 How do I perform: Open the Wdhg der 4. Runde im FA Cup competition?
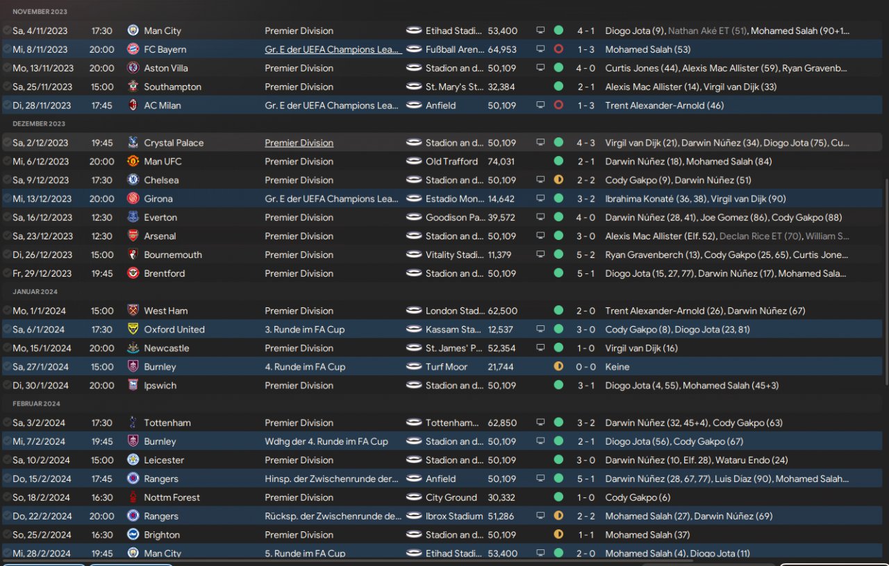326,441
